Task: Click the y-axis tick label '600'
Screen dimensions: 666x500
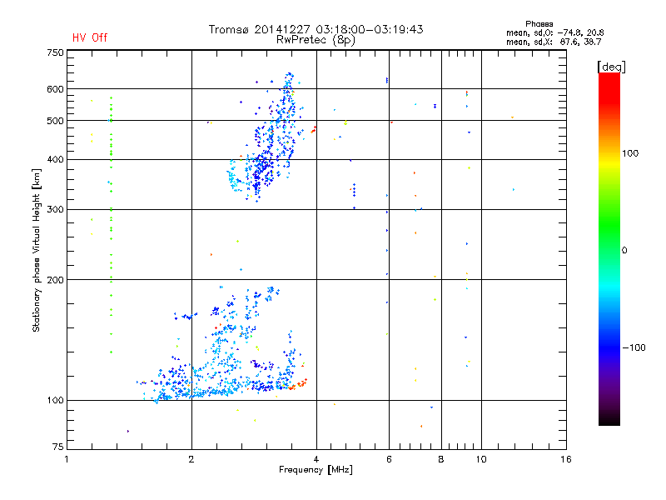Action: tap(55, 89)
